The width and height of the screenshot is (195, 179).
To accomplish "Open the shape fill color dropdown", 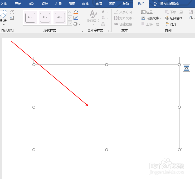I will [80, 12].
